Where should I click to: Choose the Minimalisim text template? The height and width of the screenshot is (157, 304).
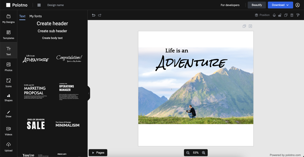tap(68, 124)
